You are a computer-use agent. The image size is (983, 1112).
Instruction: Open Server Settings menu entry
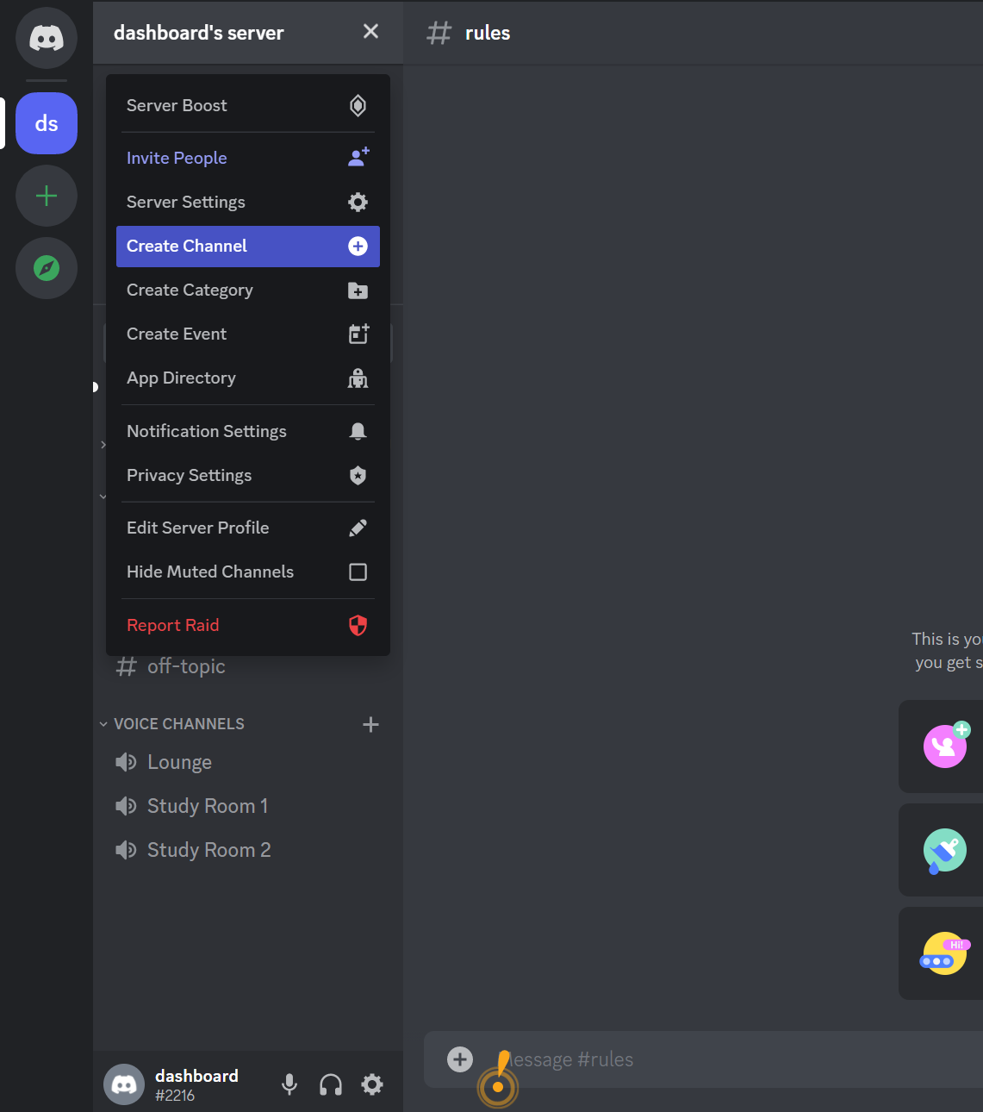(248, 202)
